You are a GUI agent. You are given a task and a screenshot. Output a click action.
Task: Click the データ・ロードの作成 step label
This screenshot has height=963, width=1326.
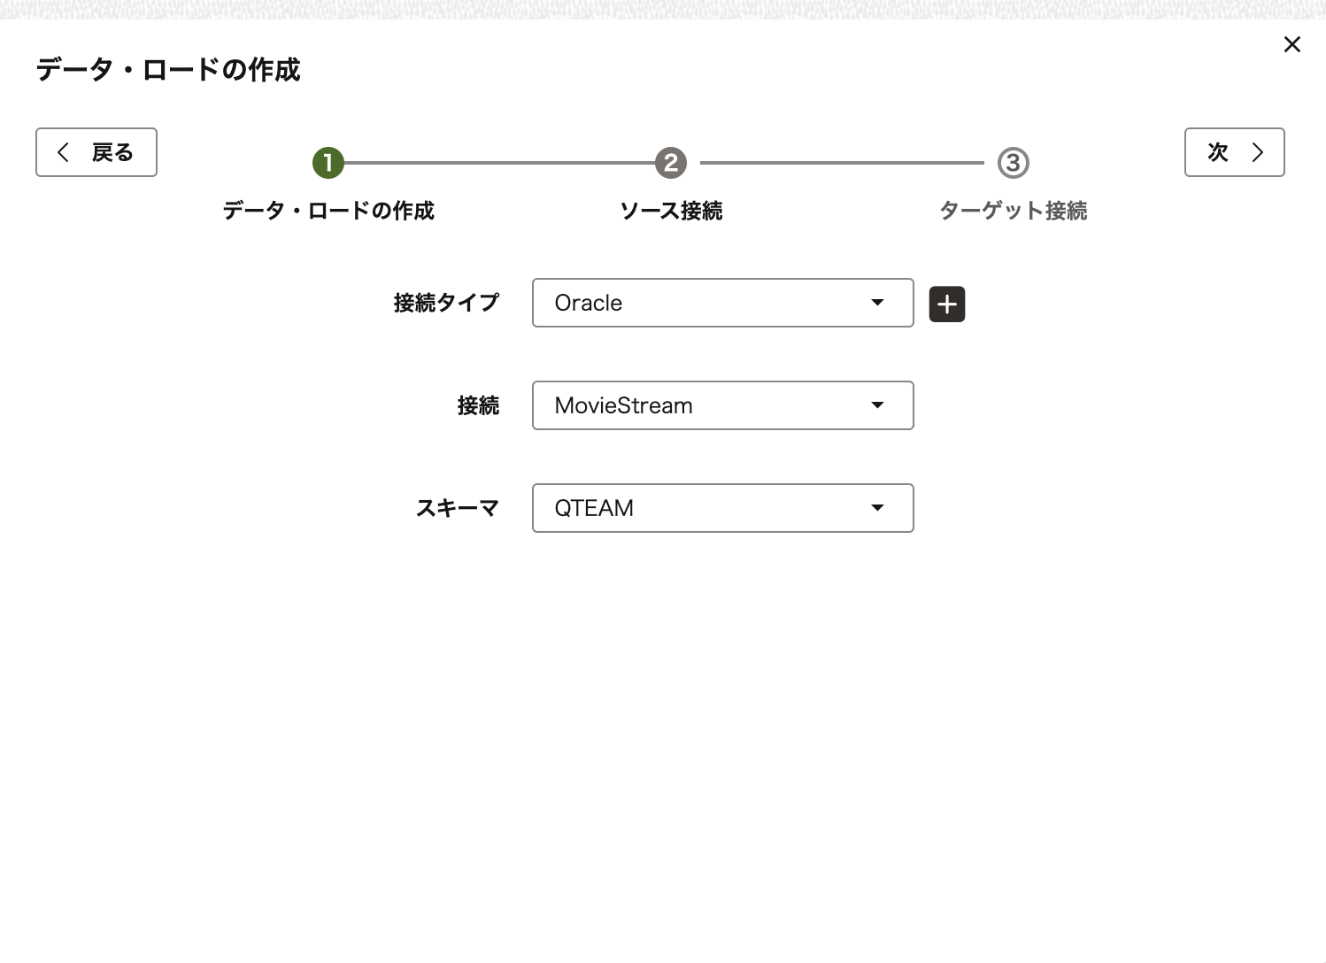click(328, 211)
